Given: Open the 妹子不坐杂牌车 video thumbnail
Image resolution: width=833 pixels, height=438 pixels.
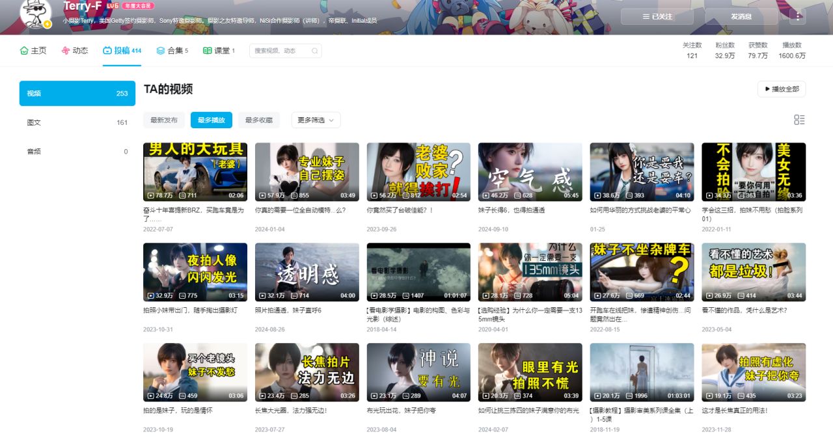Looking at the screenshot, I should 642,272.
